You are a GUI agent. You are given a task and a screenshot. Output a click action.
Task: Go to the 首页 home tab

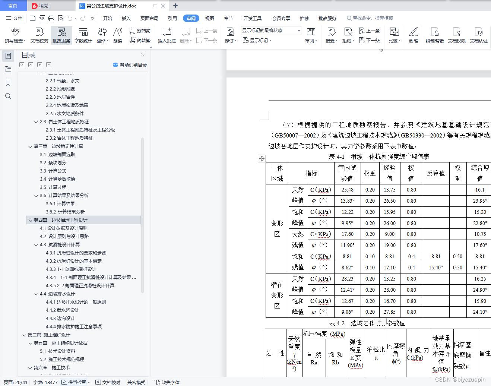13,6
